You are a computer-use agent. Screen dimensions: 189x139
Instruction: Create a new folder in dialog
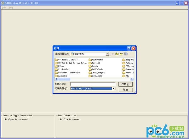click(121, 54)
